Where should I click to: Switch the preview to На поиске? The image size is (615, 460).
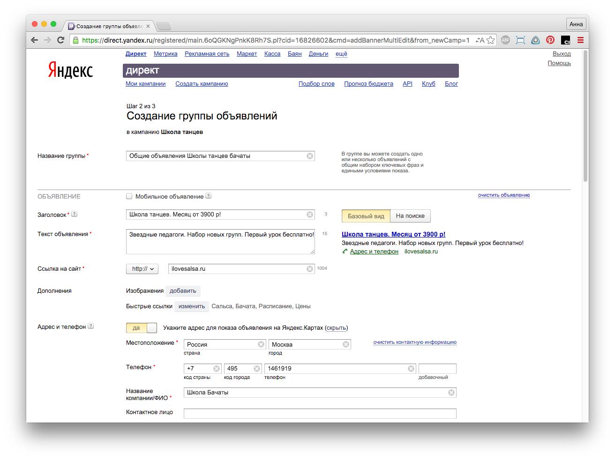tap(410, 216)
